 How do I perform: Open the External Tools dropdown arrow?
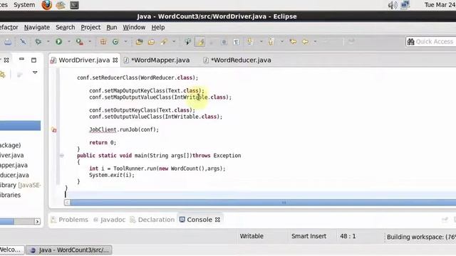[x=90, y=41]
